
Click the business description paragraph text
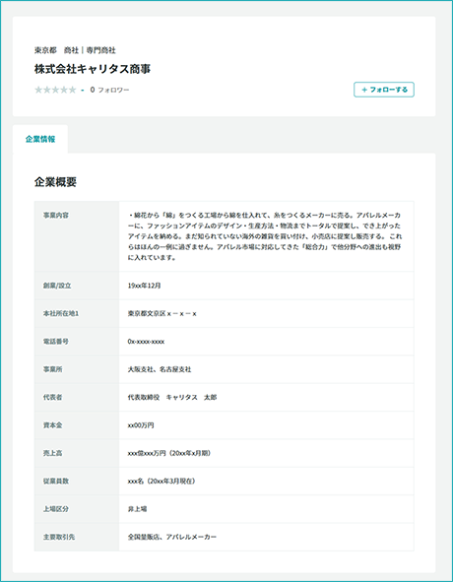tap(264, 236)
